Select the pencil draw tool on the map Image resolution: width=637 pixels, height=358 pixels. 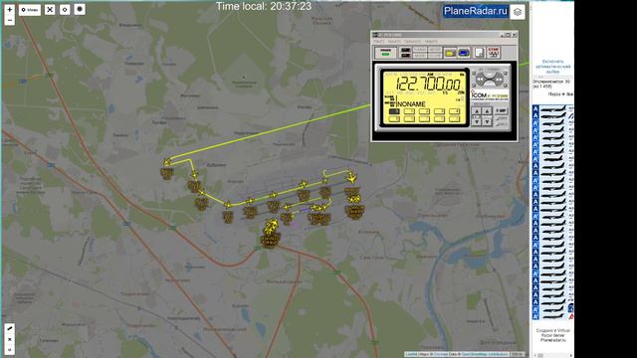click(10, 328)
